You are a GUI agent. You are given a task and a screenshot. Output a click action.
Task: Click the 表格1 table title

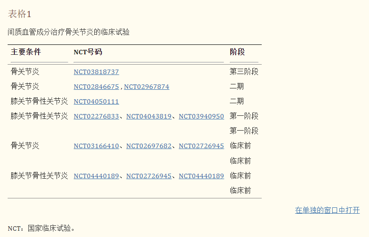(x=20, y=14)
